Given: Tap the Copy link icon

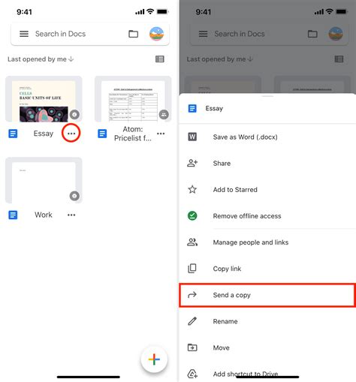Looking at the screenshot, I should (x=192, y=269).
